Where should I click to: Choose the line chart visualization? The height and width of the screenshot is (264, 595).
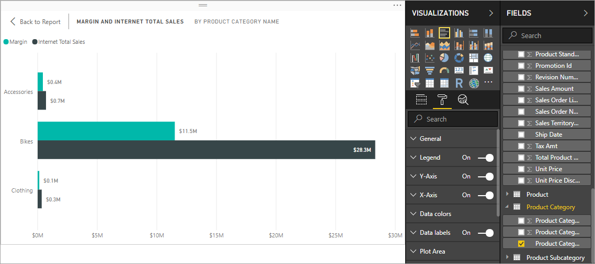coord(415,45)
